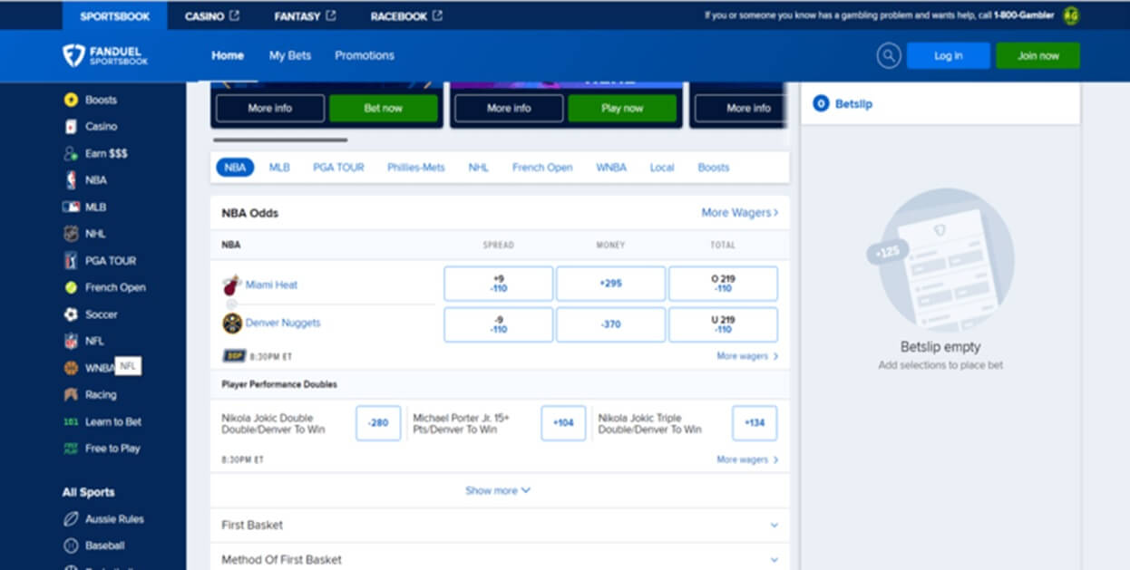Select the Home navigation item

[228, 55]
